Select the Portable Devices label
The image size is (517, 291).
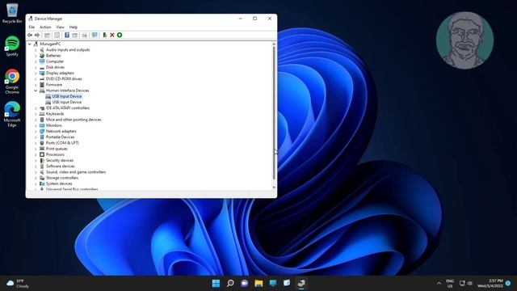(60, 137)
